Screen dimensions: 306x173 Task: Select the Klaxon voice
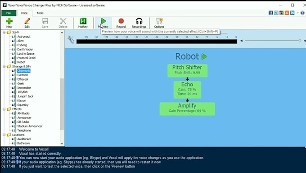click(x=22, y=101)
